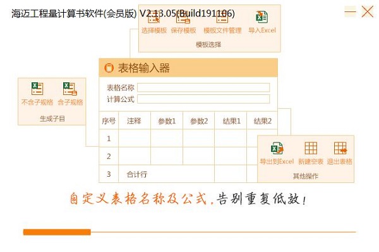
Task: Click the 退出表格 icon
Action: click(340, 148)
